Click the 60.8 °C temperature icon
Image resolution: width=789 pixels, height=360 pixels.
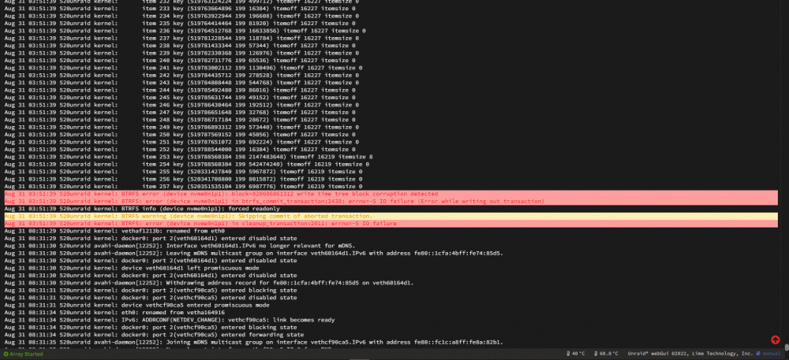click(595, 354)
